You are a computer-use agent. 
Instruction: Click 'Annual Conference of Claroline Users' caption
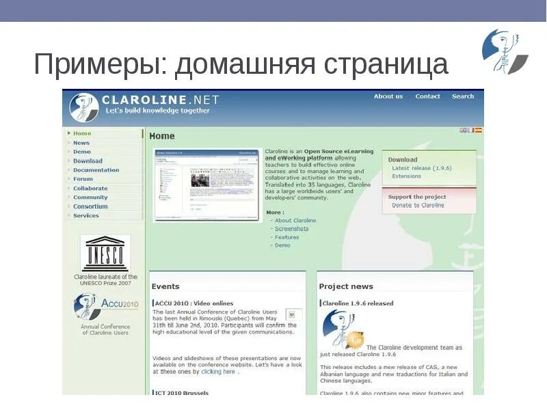pyautogui.click(x=105, y=330)
